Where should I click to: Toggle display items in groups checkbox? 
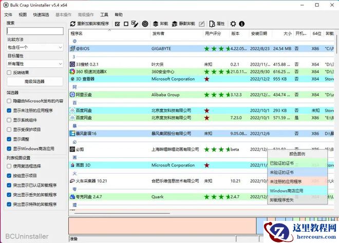(9, 176)
